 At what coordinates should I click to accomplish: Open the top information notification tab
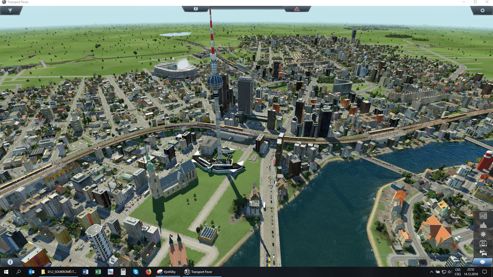[x=196, y=9]
